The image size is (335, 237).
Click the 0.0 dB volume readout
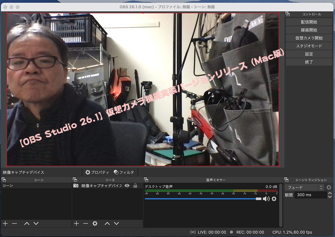(x=271, y=187)
